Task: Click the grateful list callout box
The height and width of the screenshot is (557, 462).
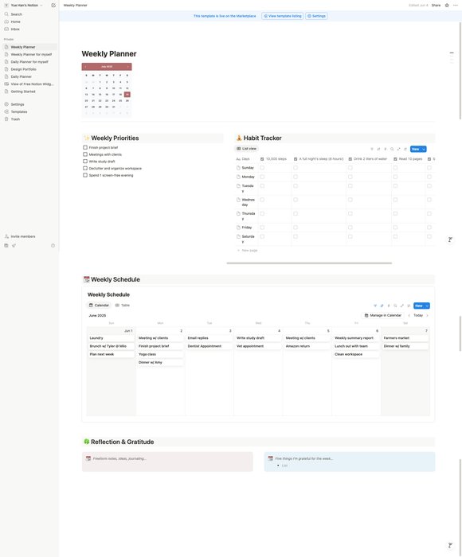Action: [350, 462]
